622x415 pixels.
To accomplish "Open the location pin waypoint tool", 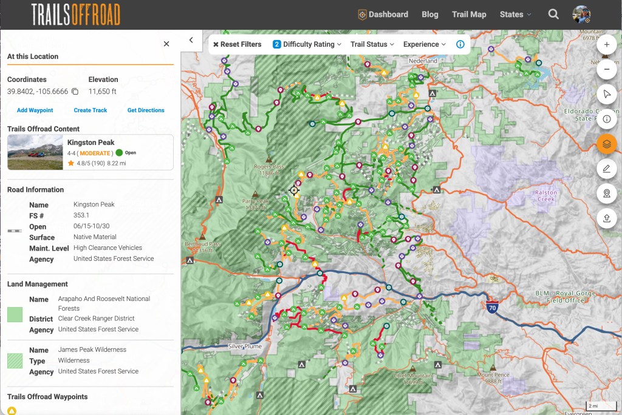I will pos(607,194).
